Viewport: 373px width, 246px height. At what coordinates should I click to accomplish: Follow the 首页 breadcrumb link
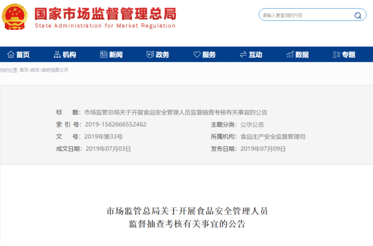[24, 70]
